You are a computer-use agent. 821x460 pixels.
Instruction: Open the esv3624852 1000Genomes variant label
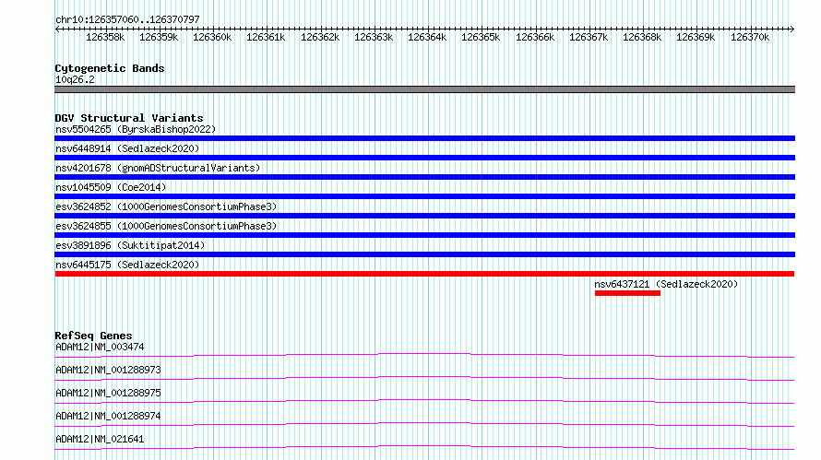tap(166, 206)
